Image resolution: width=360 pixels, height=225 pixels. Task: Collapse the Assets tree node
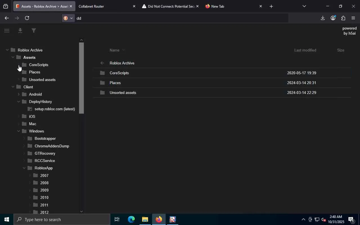(x=13, y=57)
